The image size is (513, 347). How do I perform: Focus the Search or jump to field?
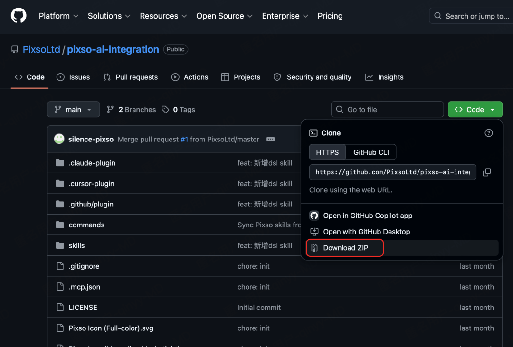471,16
